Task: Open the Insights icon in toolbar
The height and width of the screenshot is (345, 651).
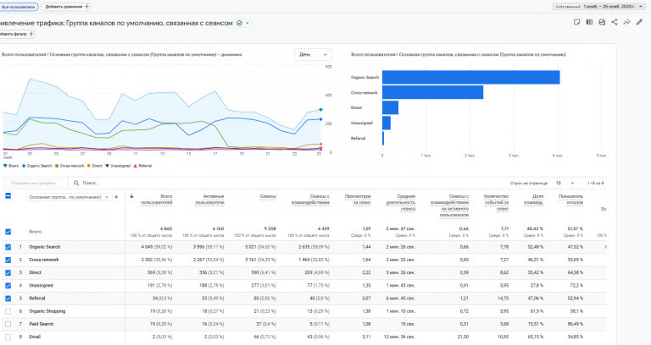Action: coord(602,22)
